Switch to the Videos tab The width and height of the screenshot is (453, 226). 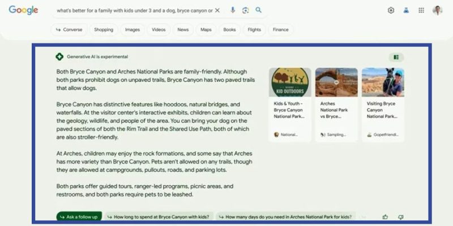159,30
